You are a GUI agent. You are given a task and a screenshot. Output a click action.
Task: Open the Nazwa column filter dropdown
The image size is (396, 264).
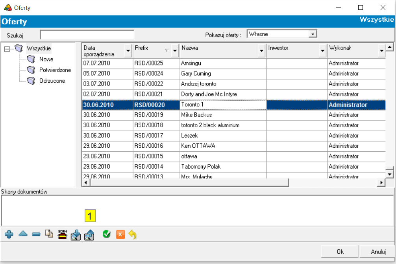point(261,50)
